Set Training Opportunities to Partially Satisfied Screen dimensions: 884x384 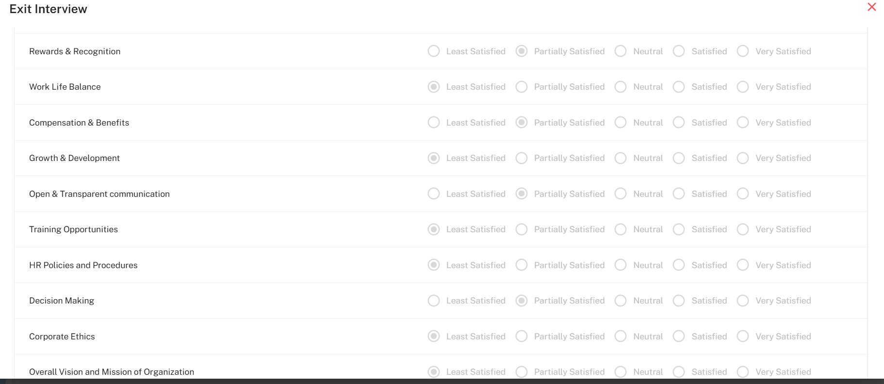pos(522,229)
